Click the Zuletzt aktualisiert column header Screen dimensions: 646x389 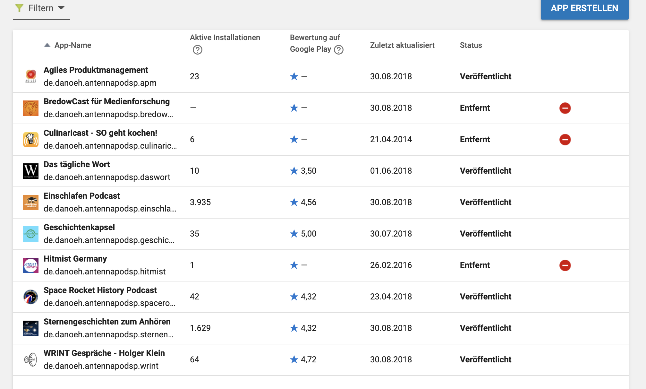[x=402, y=45]
